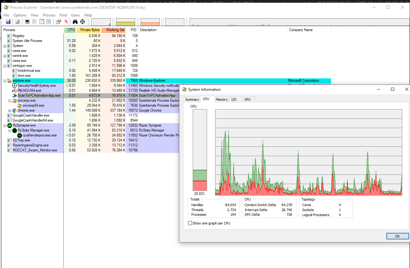Click the procexp64.exe magnifier icon

pos(19,105)
